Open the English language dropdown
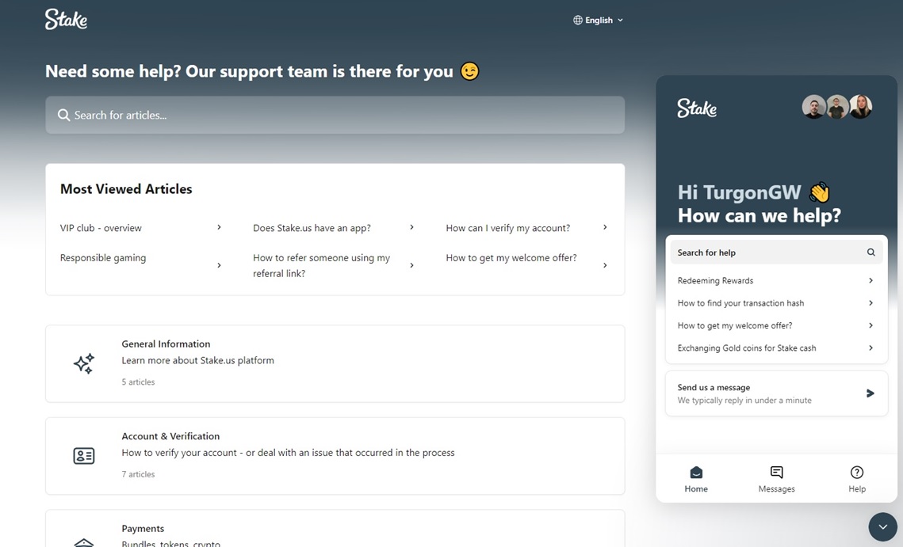The image size is (903, 547). (x=599, y=20)
